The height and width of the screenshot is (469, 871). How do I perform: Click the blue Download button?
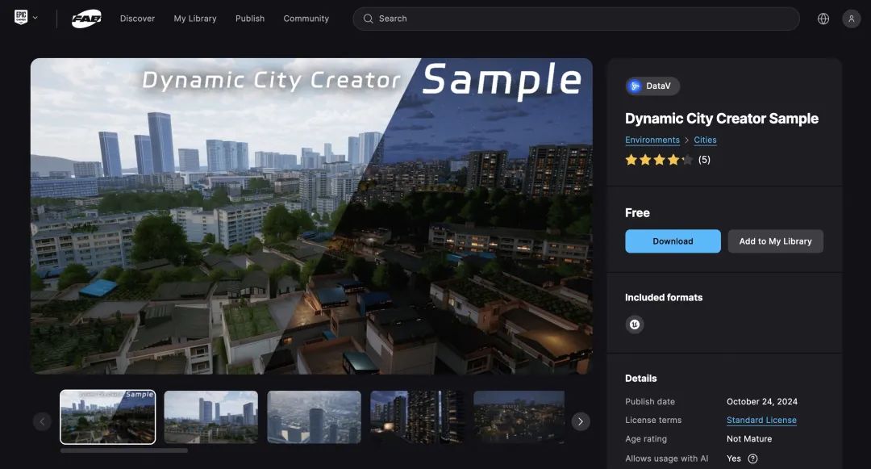[673, 241]
